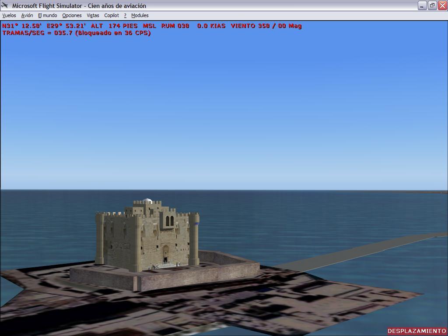Viewport: 448px width, 336px height.
Task: Click the 0.0 KIAS airspeed readout
Action: click(211, 26)
